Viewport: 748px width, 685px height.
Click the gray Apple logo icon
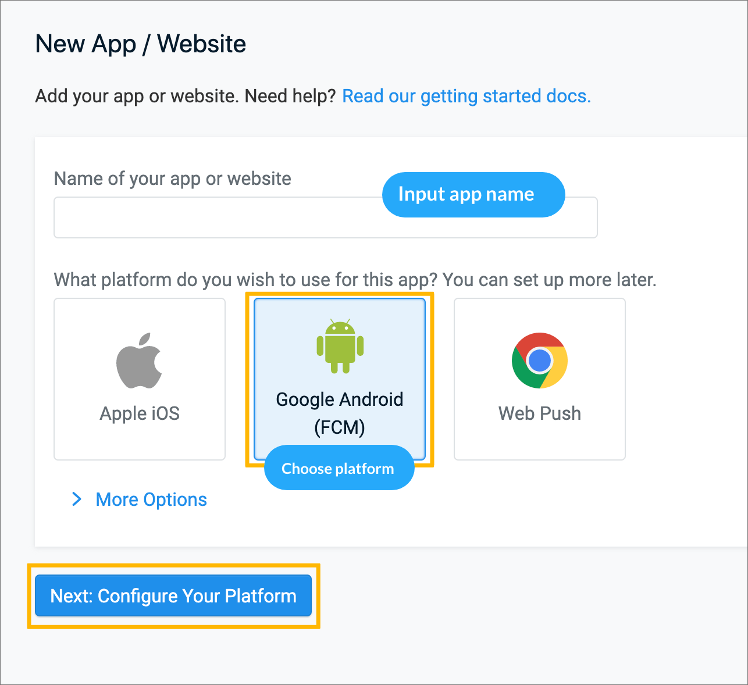point(140,361)
